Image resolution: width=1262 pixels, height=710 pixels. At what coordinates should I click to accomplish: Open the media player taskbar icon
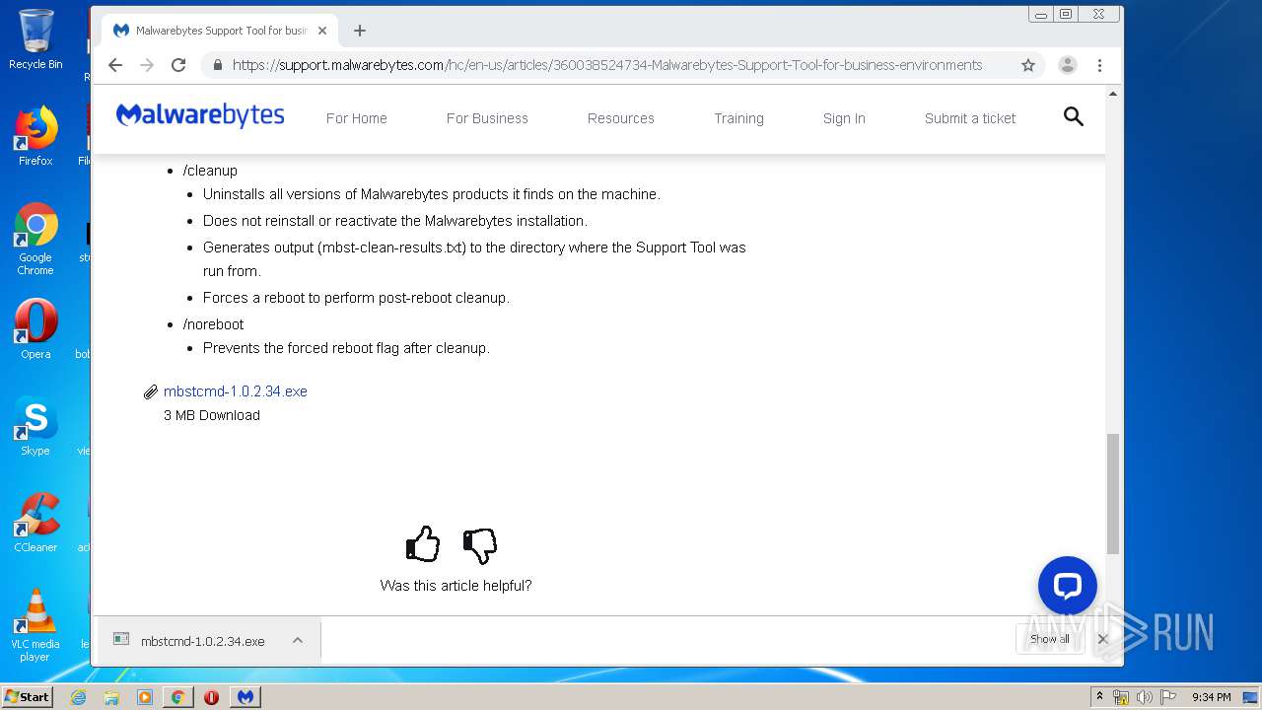tap(145, 697)
